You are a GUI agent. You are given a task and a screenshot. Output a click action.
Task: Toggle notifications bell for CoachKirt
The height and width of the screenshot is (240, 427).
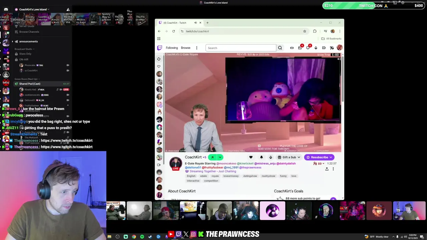pos(262,157)
